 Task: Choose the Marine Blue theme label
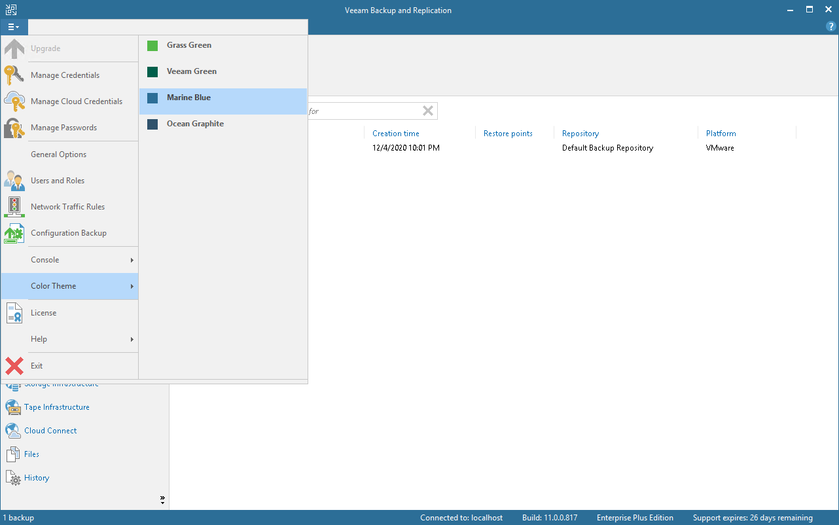[188, 98]
